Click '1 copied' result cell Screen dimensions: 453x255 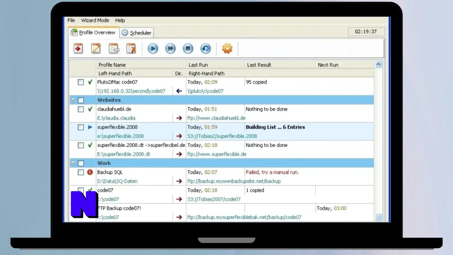255,190
